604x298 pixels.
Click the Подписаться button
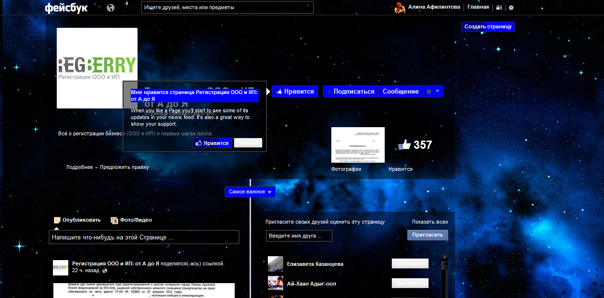click(351, 91)
